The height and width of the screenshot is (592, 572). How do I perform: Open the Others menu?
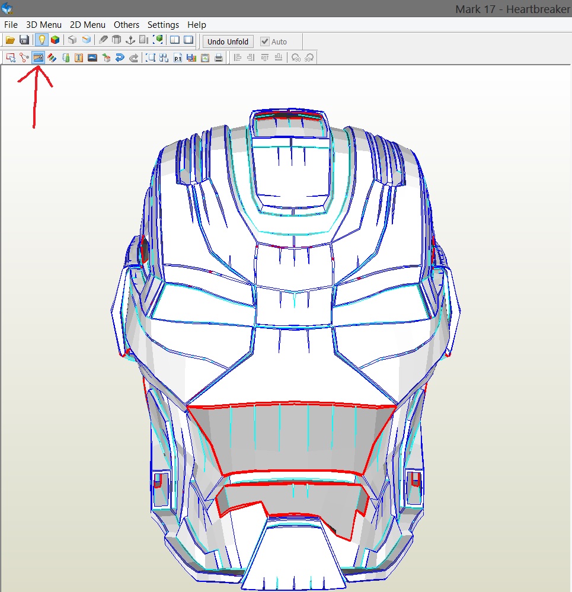point(126,25)
